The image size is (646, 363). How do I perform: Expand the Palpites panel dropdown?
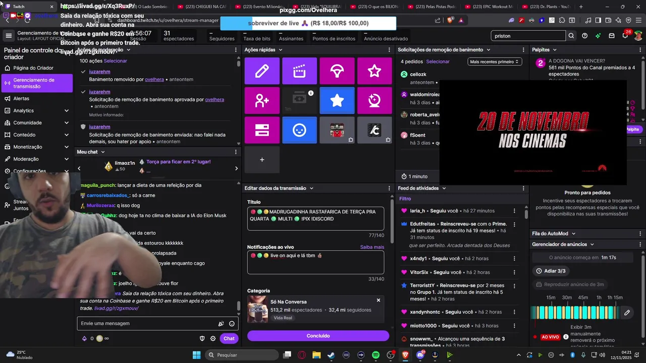554,50
